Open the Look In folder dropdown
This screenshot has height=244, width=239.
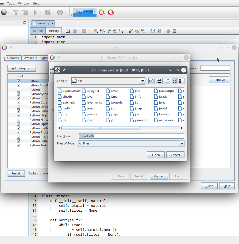pyautogui.click(x=142, y=81)
